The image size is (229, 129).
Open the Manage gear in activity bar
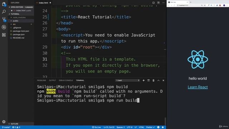pos(4,122)
